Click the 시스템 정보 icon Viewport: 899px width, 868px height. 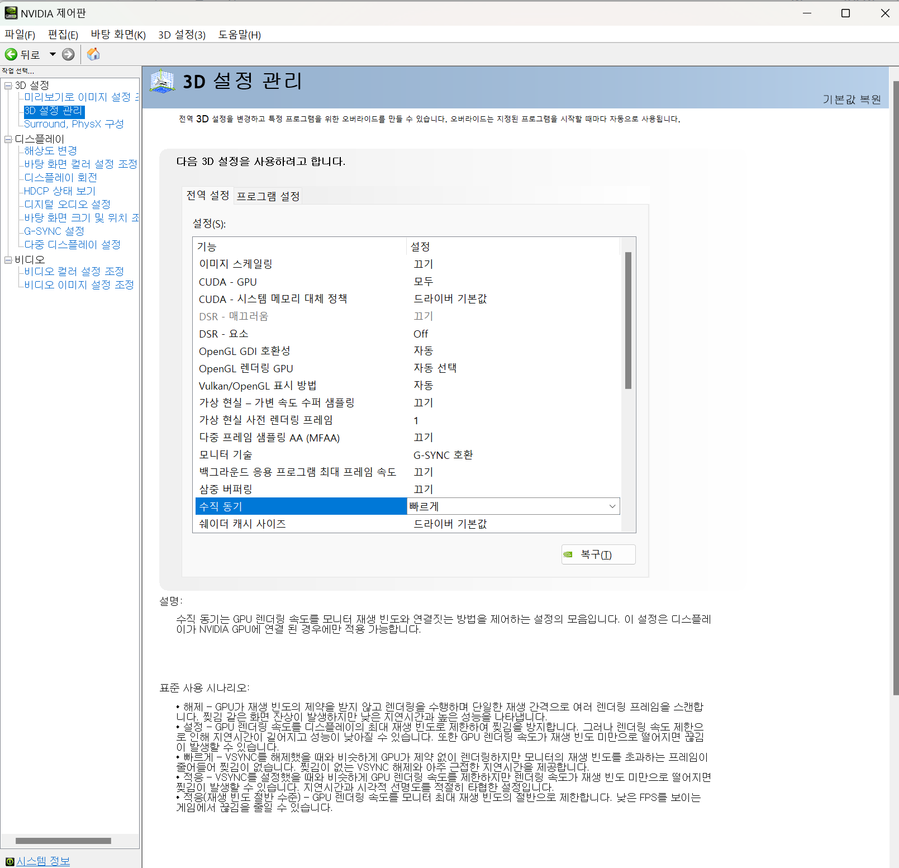(9, 861)
